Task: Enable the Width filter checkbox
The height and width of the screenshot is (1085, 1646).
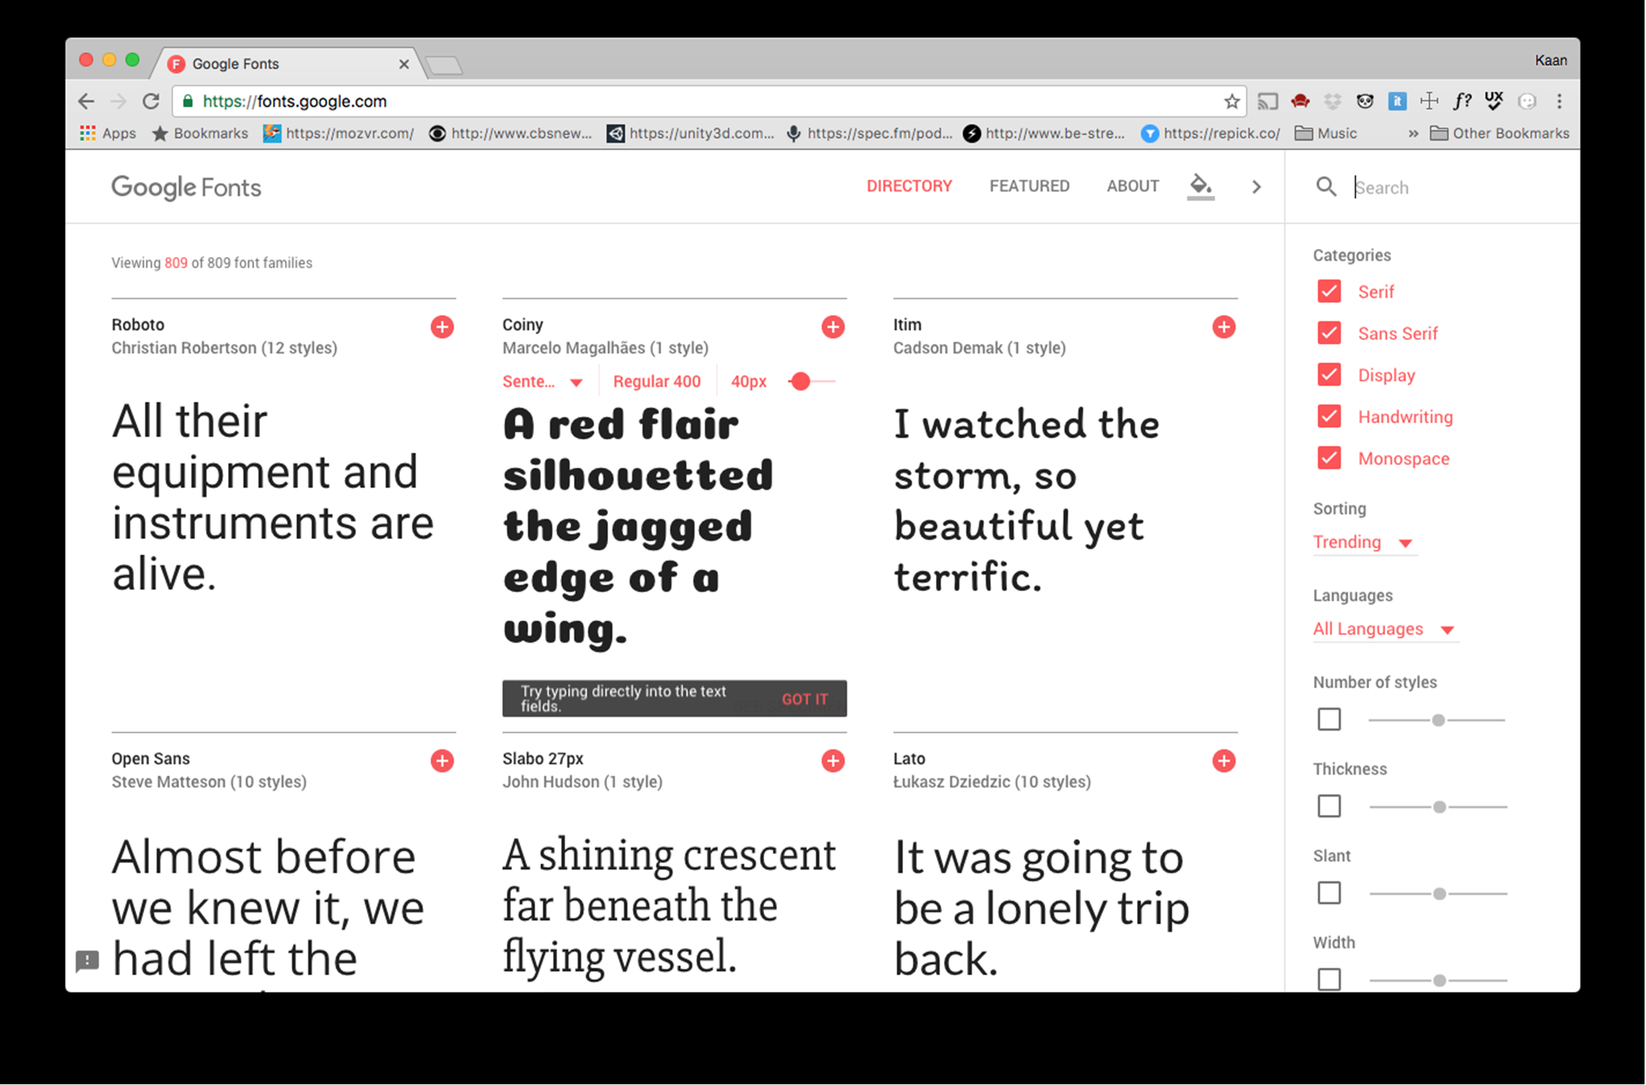Action: coord(1329,979)
